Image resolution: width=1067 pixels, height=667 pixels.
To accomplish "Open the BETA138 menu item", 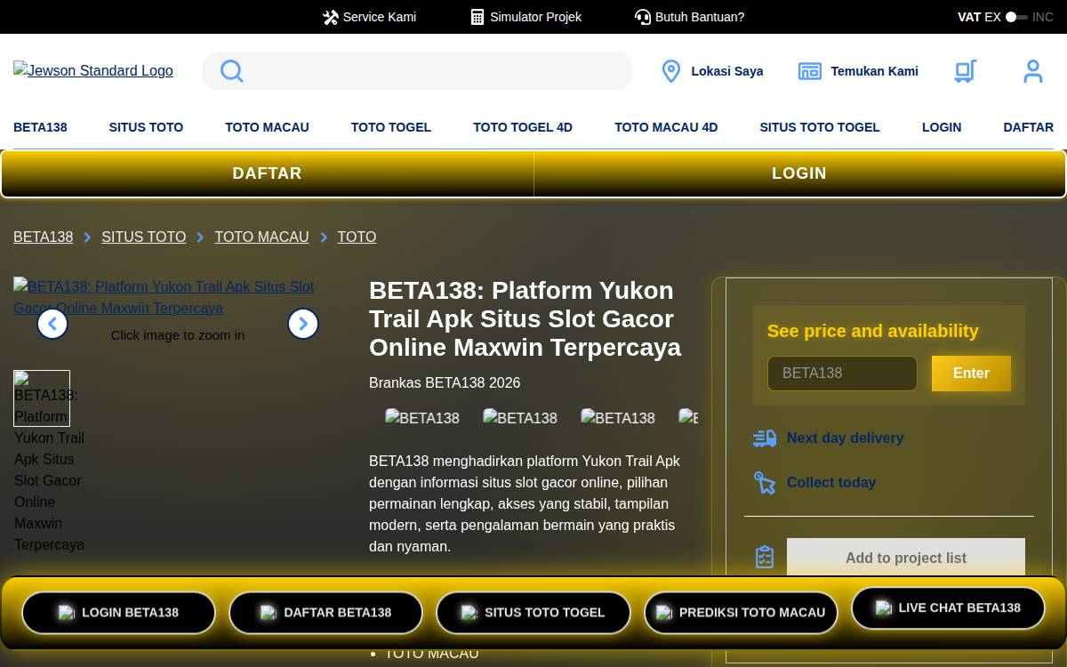I will click(40, 127).
